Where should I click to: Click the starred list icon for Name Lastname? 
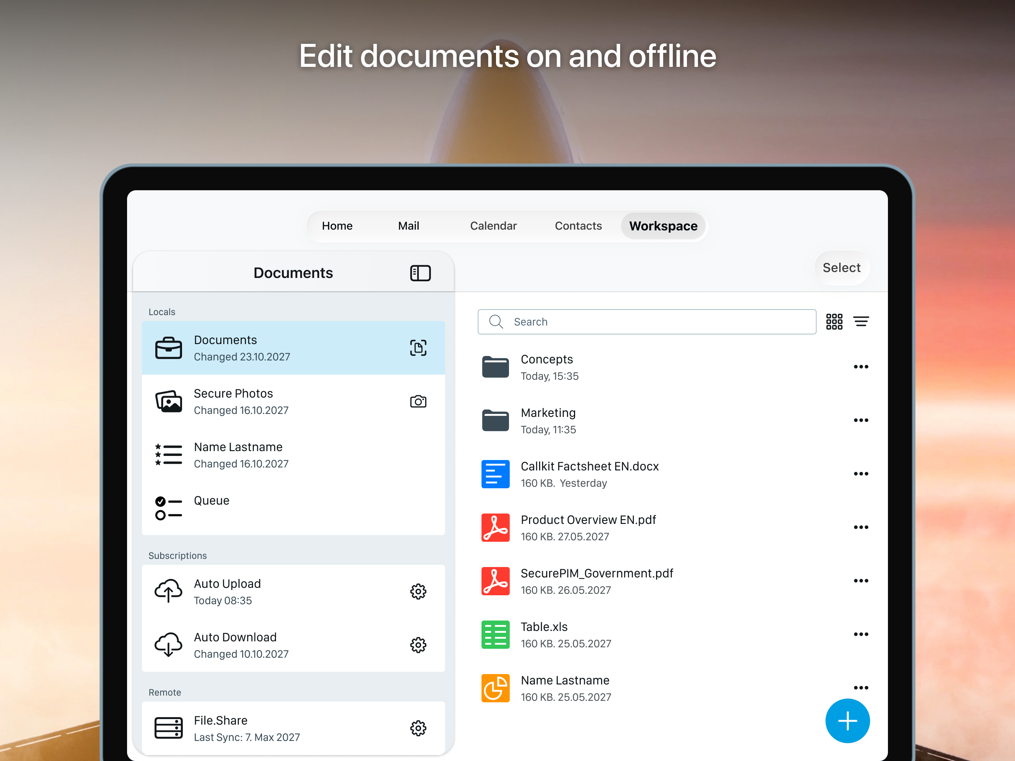click(168, 455)
